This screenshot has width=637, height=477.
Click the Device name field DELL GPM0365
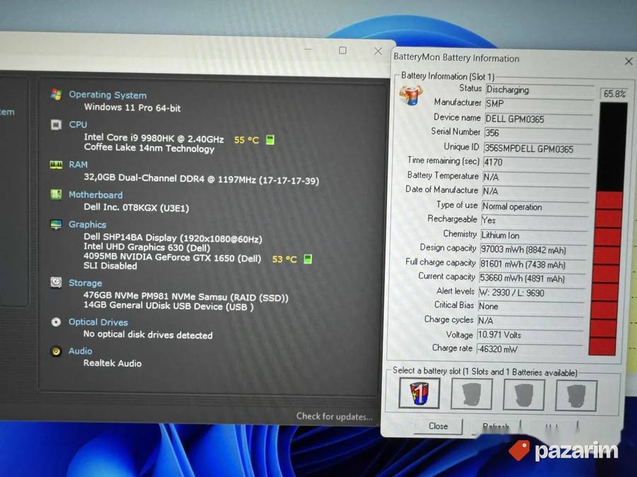pyautogui.click(x=539, y=119)
